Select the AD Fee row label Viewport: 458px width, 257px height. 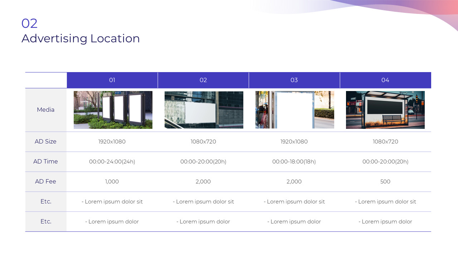tap(46, 181)
